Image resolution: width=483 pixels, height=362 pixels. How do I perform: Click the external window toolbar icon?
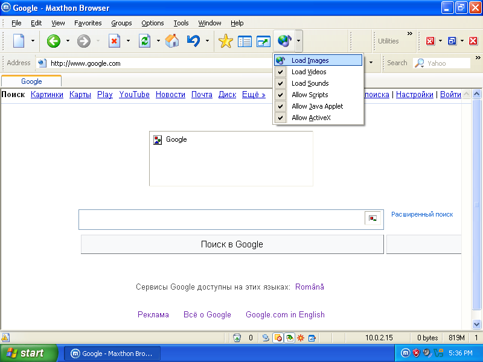tap(263, 41)
